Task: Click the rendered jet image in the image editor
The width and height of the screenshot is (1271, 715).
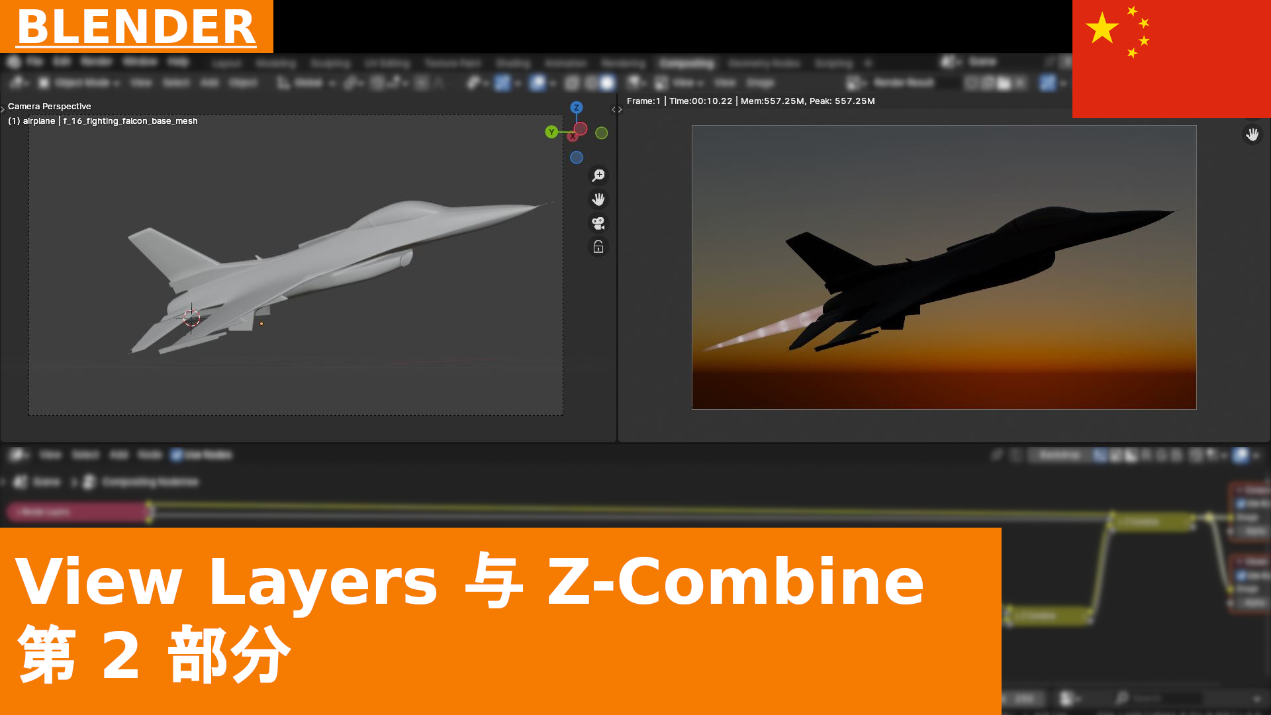Action: tap(944, 267)
